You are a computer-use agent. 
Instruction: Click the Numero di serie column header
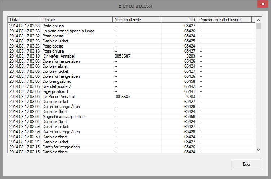coord(136,19)
